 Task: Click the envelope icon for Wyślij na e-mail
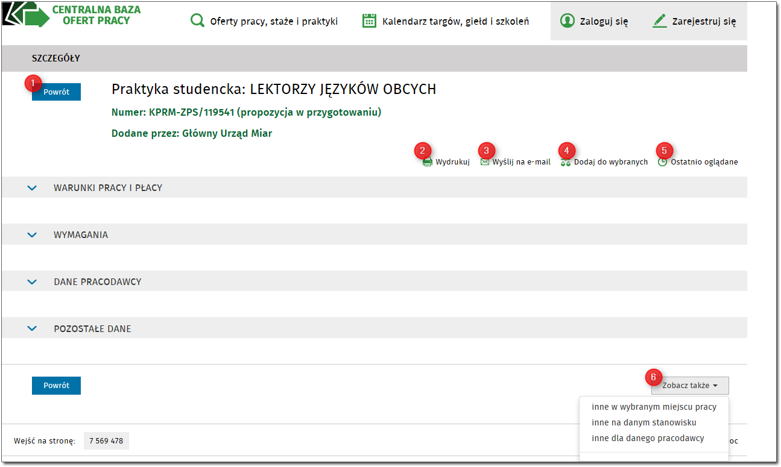click(x=485, y=162)
